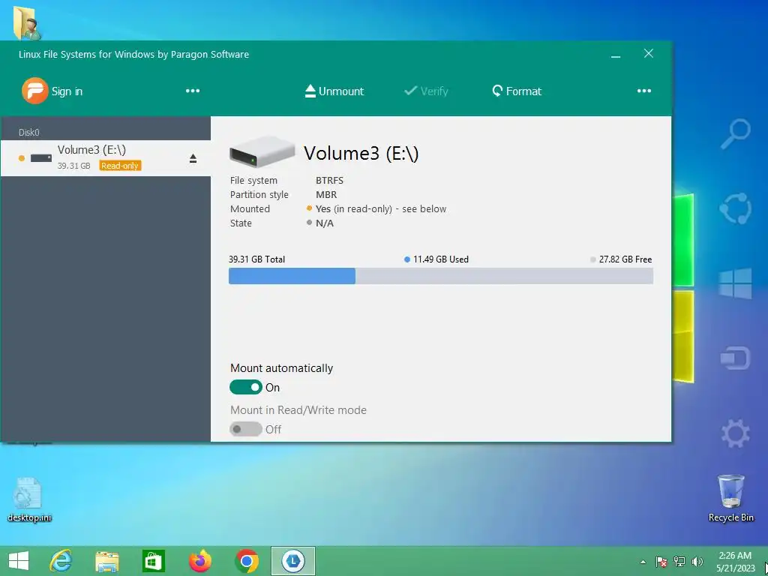Format the selected volume
This screenshot has height=576, width=768.
(517, 91)
